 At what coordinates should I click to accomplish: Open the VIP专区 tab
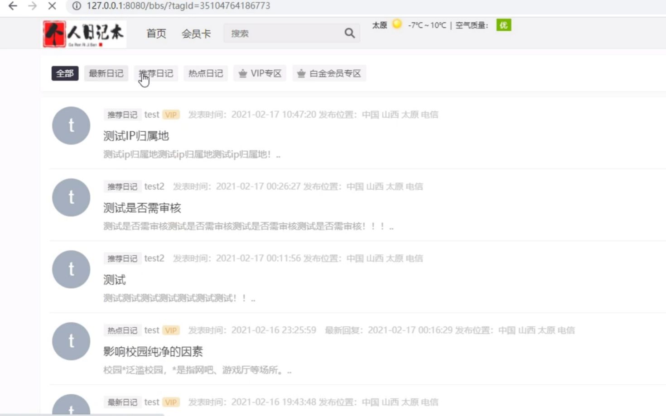(260, 73)
